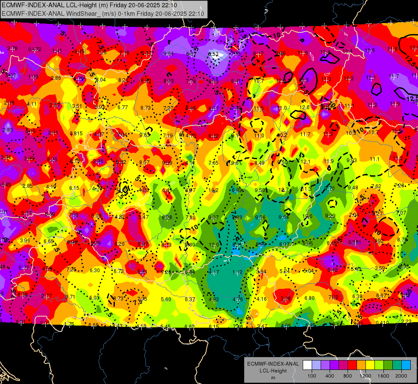
Task: Click the grid value '0.981'
Action: pyautogui.click(x=355, y=242)
